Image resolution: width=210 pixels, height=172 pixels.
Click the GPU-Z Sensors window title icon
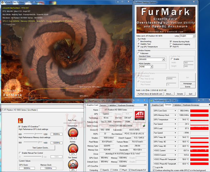pyautogui.click(x=152, y=101)
